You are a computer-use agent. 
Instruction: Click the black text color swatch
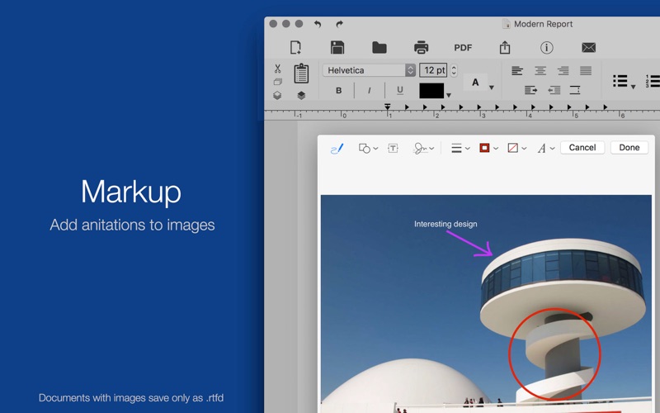pos(431,91)
